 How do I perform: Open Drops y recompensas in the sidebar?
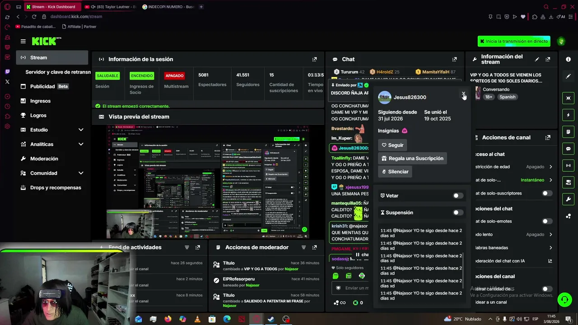tap(52, 188)
